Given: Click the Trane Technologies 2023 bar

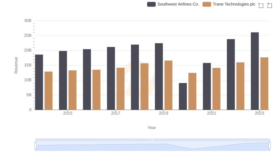Looking at the screenshot, I should [264, 83].
